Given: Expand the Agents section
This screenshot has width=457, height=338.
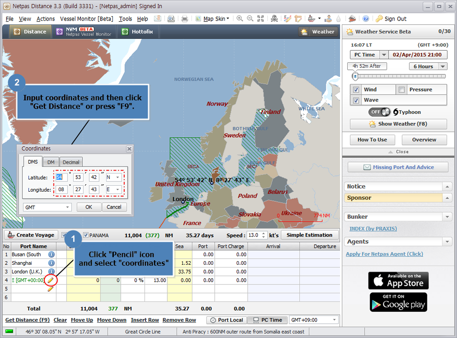Looking at the screenshot, I should coord(447,241).
